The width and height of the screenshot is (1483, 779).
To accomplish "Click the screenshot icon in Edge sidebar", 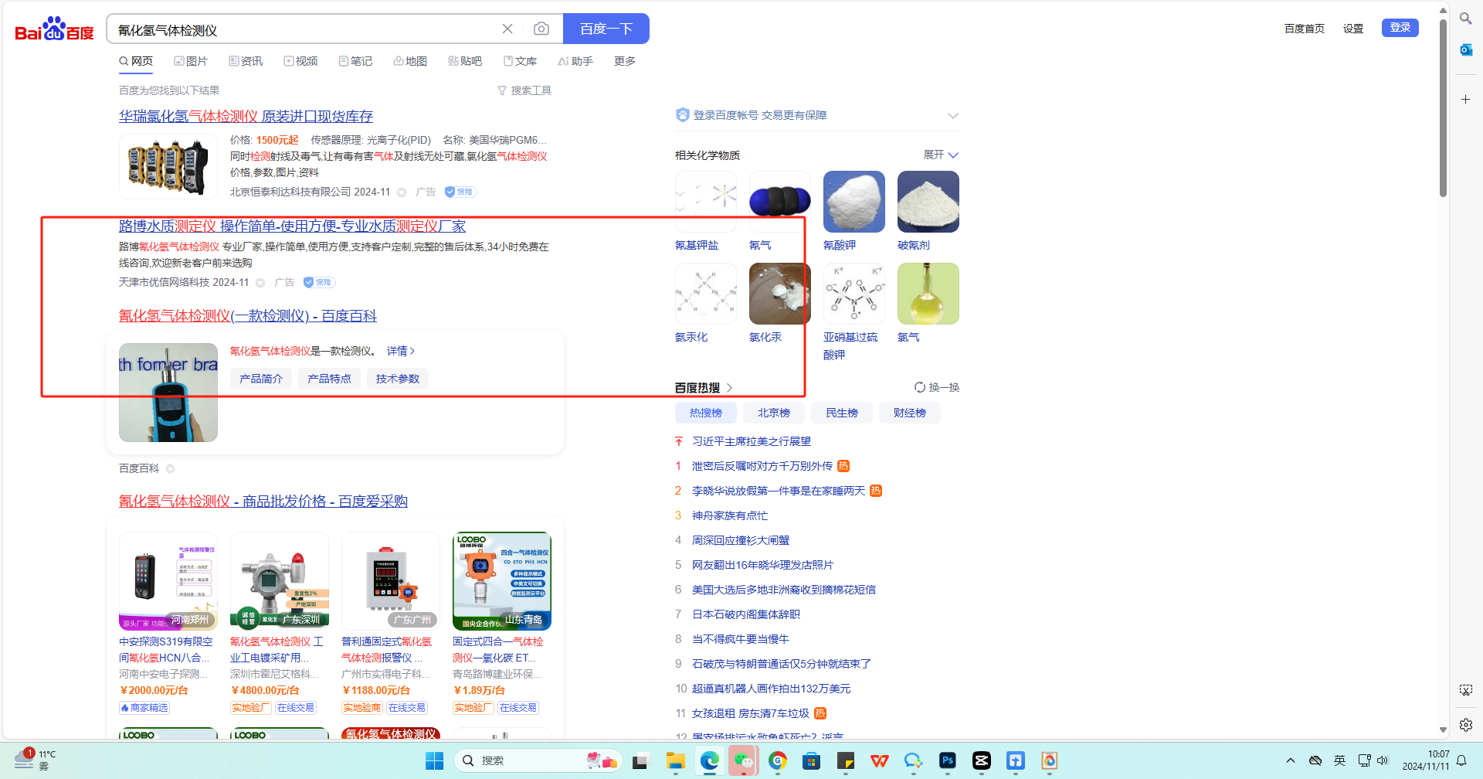I will pyautogui.click(x=1465, y=690).
